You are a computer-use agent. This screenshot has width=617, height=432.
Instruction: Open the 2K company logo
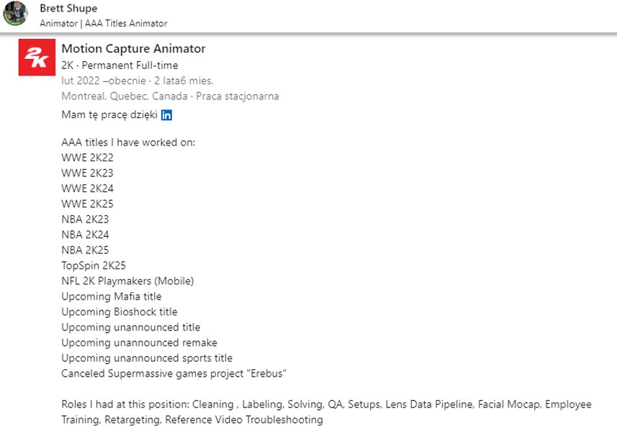(32, 58)
